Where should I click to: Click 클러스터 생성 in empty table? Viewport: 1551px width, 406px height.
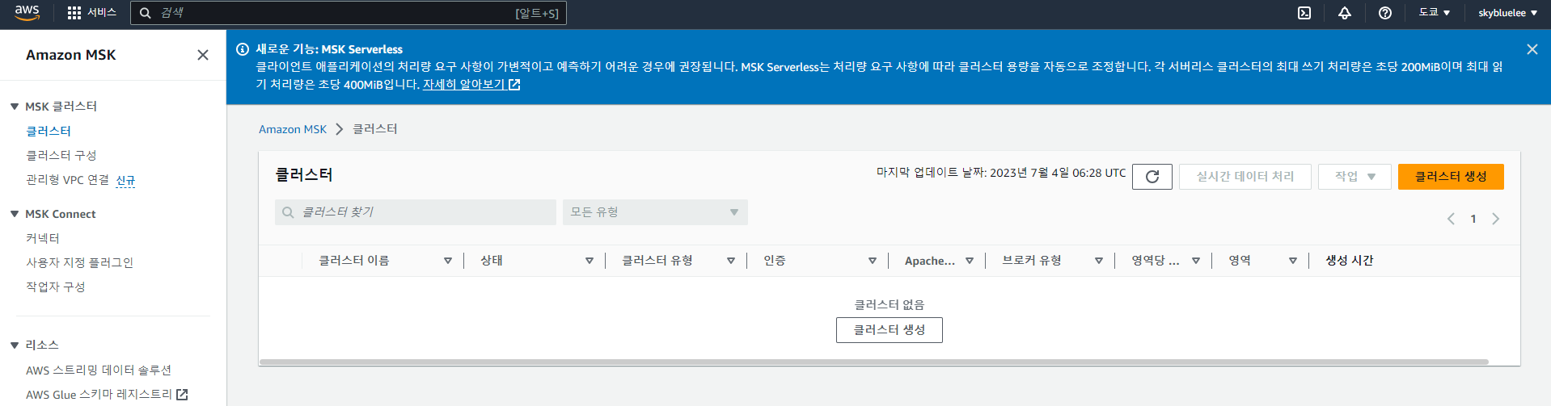click(x=889, y=330)
